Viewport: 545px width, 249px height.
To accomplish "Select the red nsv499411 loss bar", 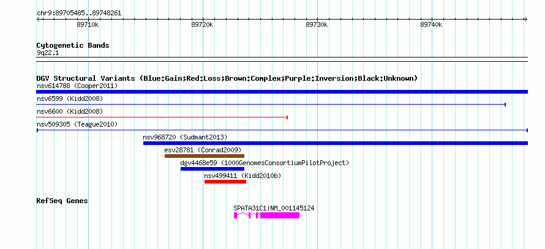I will (x=225, y=182).
